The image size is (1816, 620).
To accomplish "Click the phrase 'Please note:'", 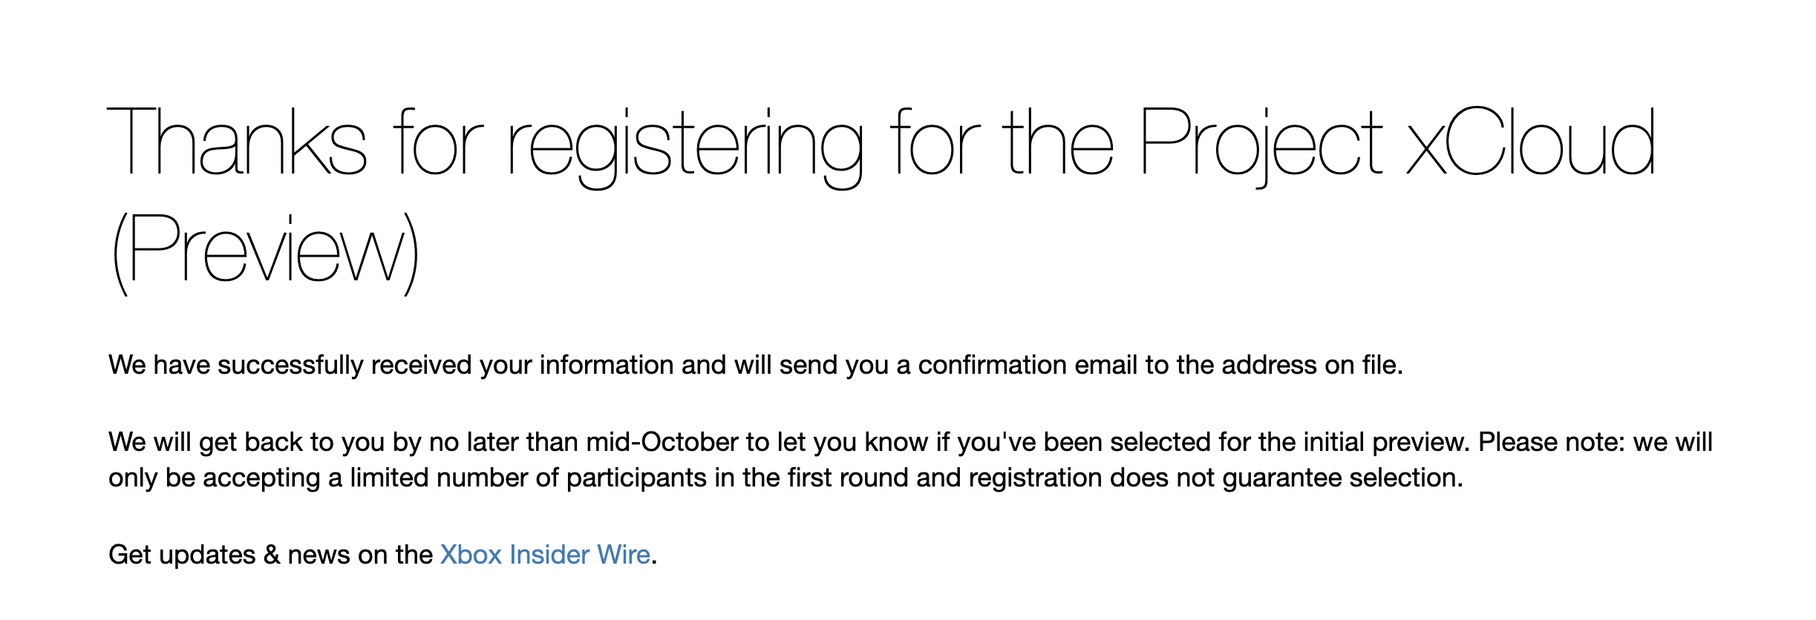I will pos(1552,442).
